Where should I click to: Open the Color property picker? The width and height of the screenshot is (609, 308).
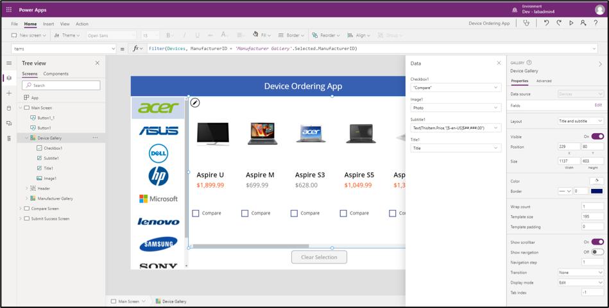pos(597,181)
